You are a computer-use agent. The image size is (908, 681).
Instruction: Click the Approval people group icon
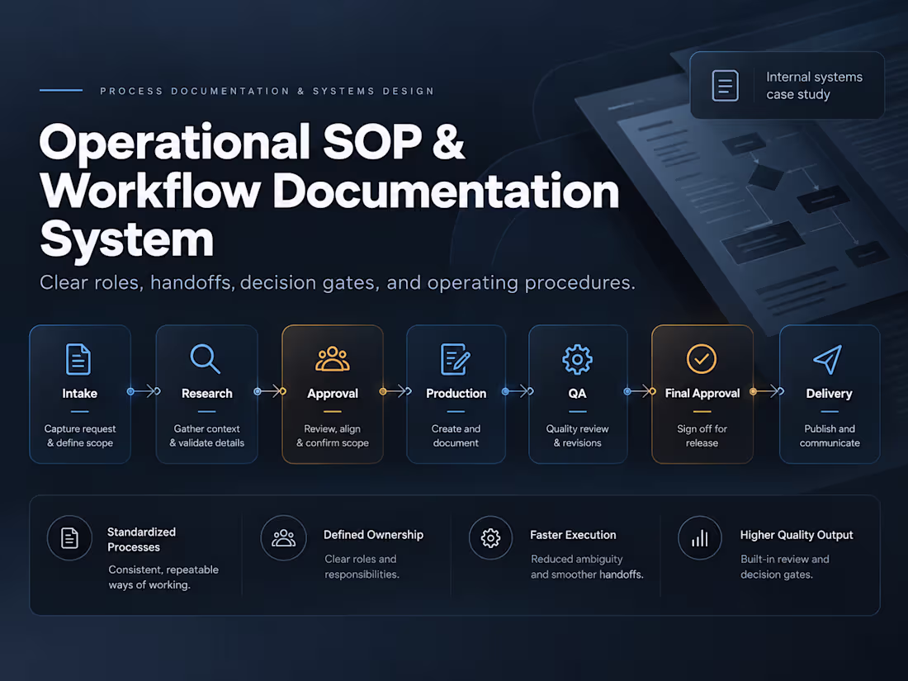click(333, 358)
